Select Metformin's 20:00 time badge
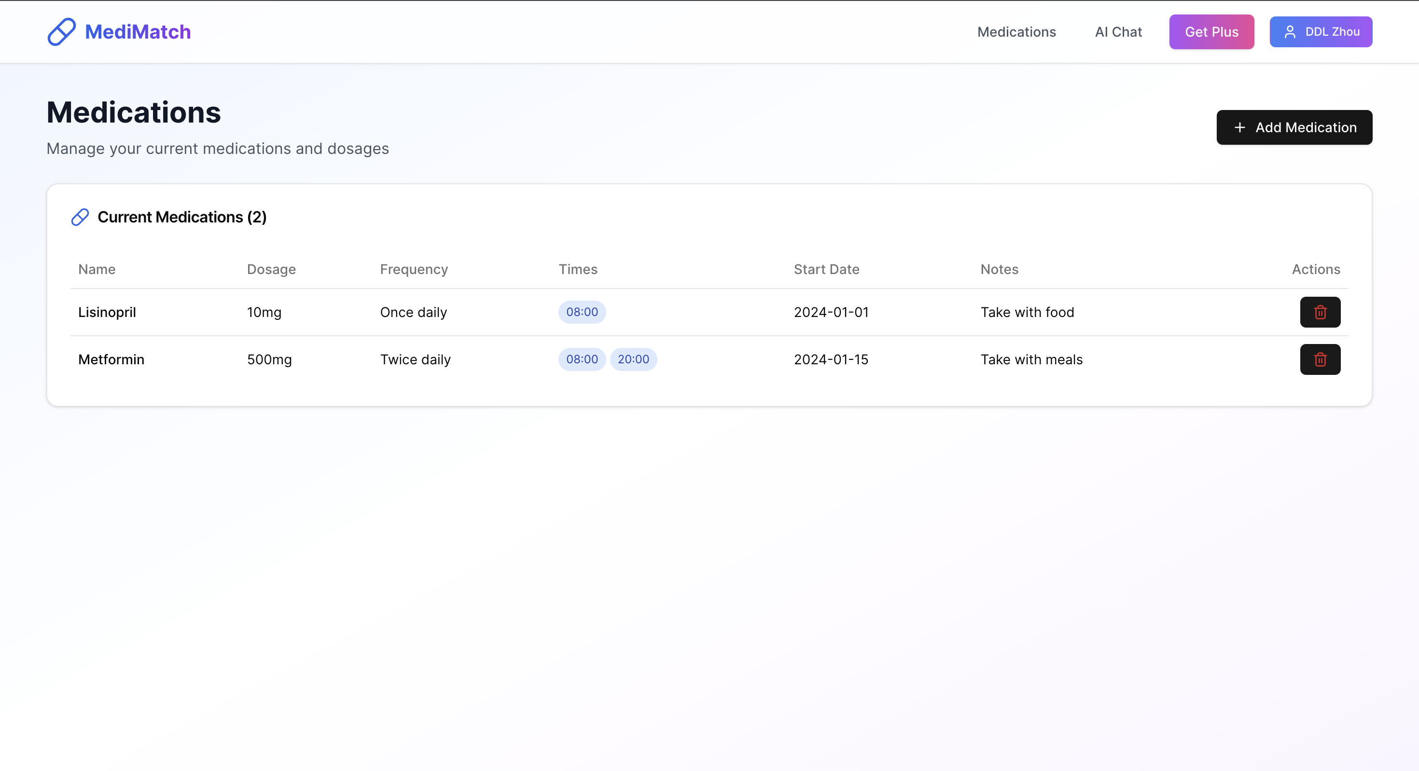The image size is (1419, 771). tap(633, 359)
